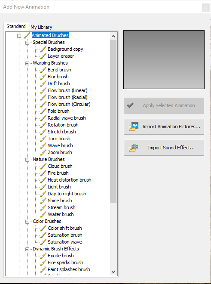
Task: Select Heat distortion brush in the tree
Action: click(x=70, y=180)
